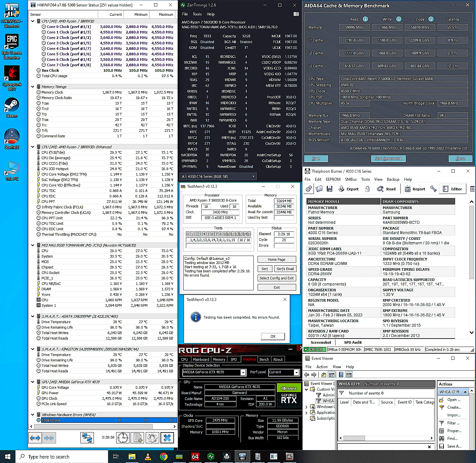The height and width of the screenshot is (463, 476).
Task: Open Event Viewer Action menu
Action: 322,367
